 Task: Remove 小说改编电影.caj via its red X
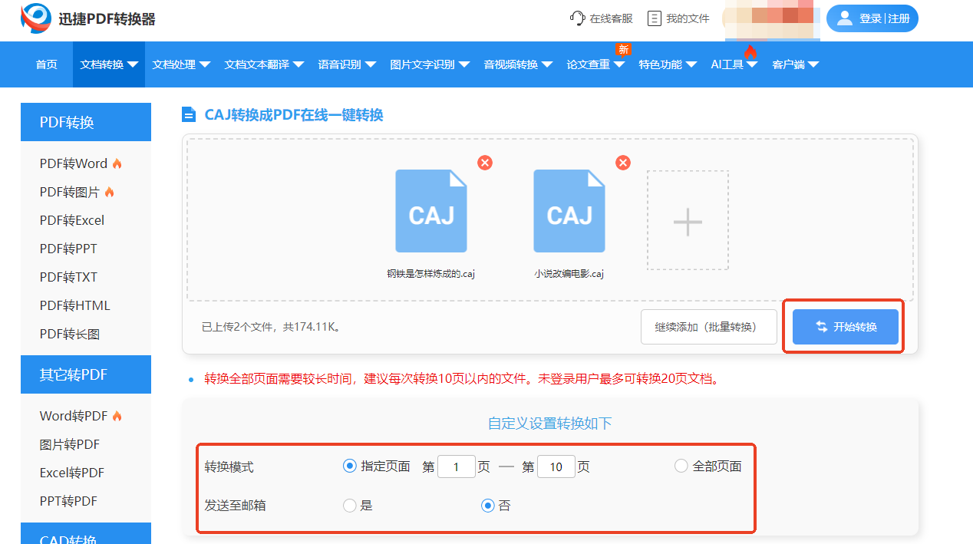(623, 163)
